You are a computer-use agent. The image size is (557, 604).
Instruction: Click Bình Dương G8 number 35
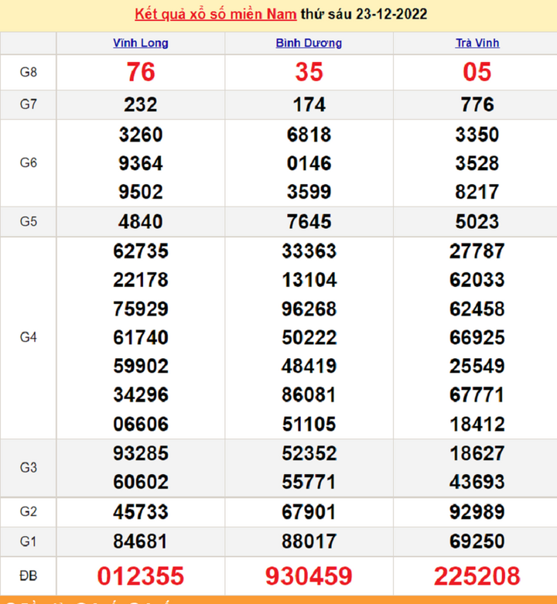tap(309, 72)
